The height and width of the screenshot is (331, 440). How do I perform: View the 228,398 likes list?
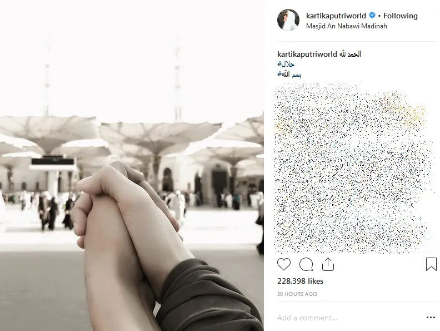coord(300,281)
